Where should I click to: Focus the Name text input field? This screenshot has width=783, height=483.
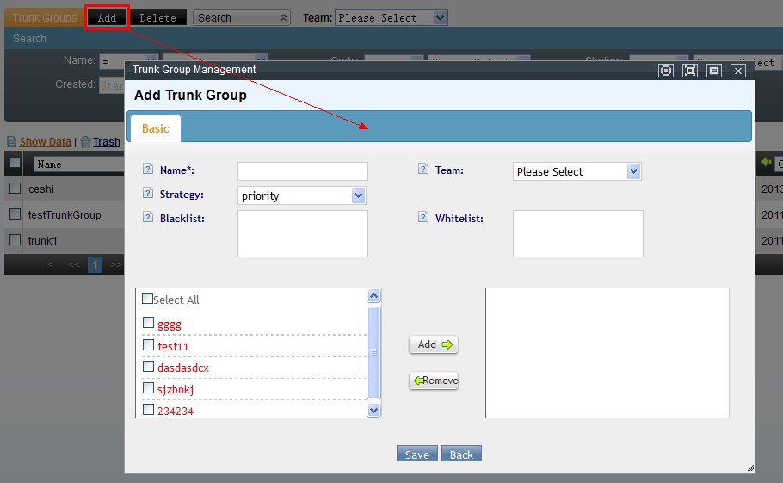303,170
